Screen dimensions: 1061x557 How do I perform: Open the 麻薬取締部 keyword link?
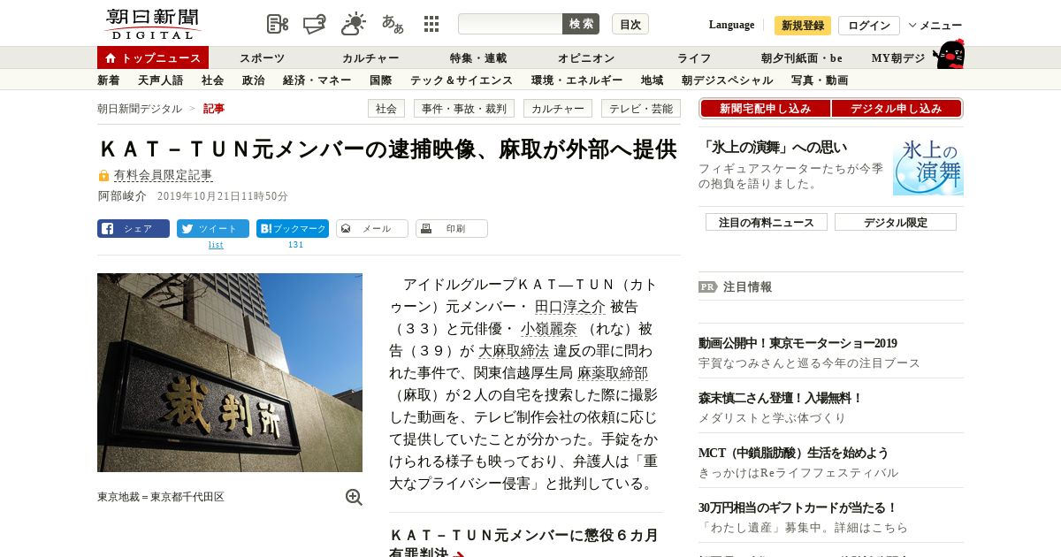point(613,373)
